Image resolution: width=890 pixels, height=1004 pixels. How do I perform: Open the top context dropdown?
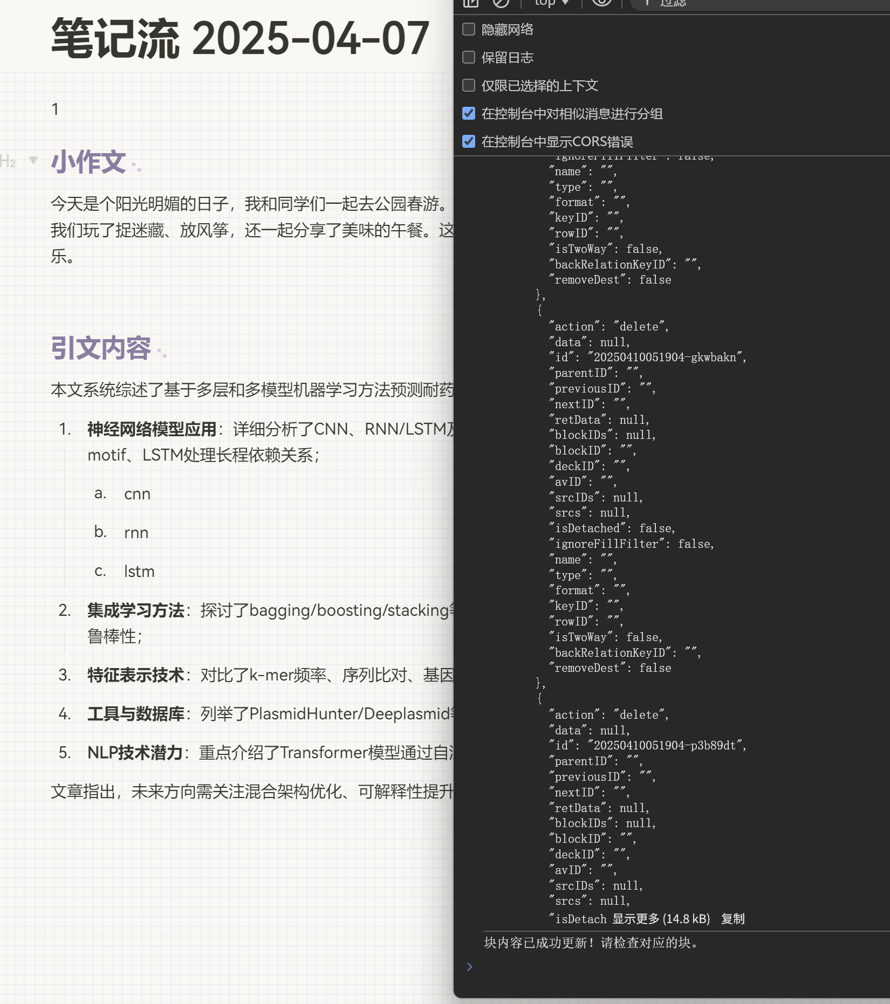click(x=552, y=3)
